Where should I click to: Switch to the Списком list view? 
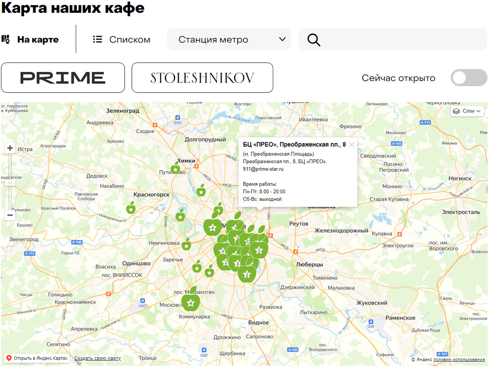click(x=121, y=40)
